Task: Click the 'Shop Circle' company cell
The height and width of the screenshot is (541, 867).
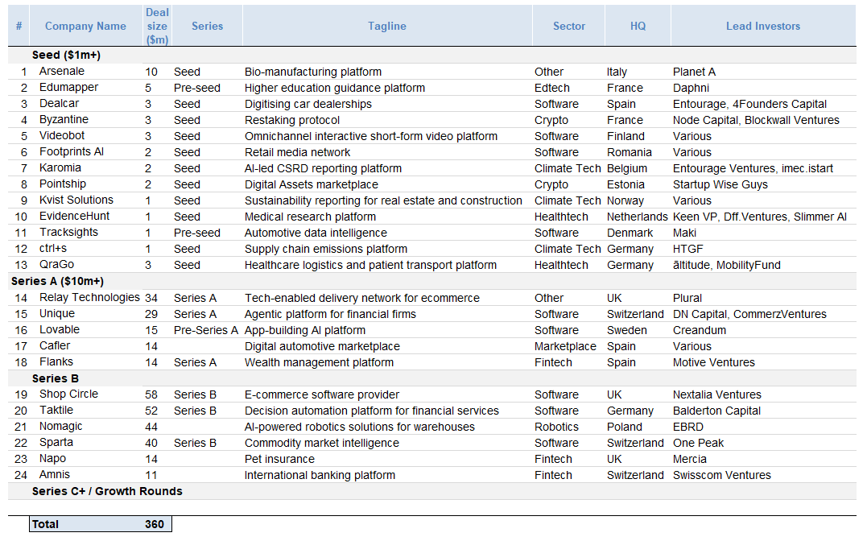Action: [x=68, y=394]
